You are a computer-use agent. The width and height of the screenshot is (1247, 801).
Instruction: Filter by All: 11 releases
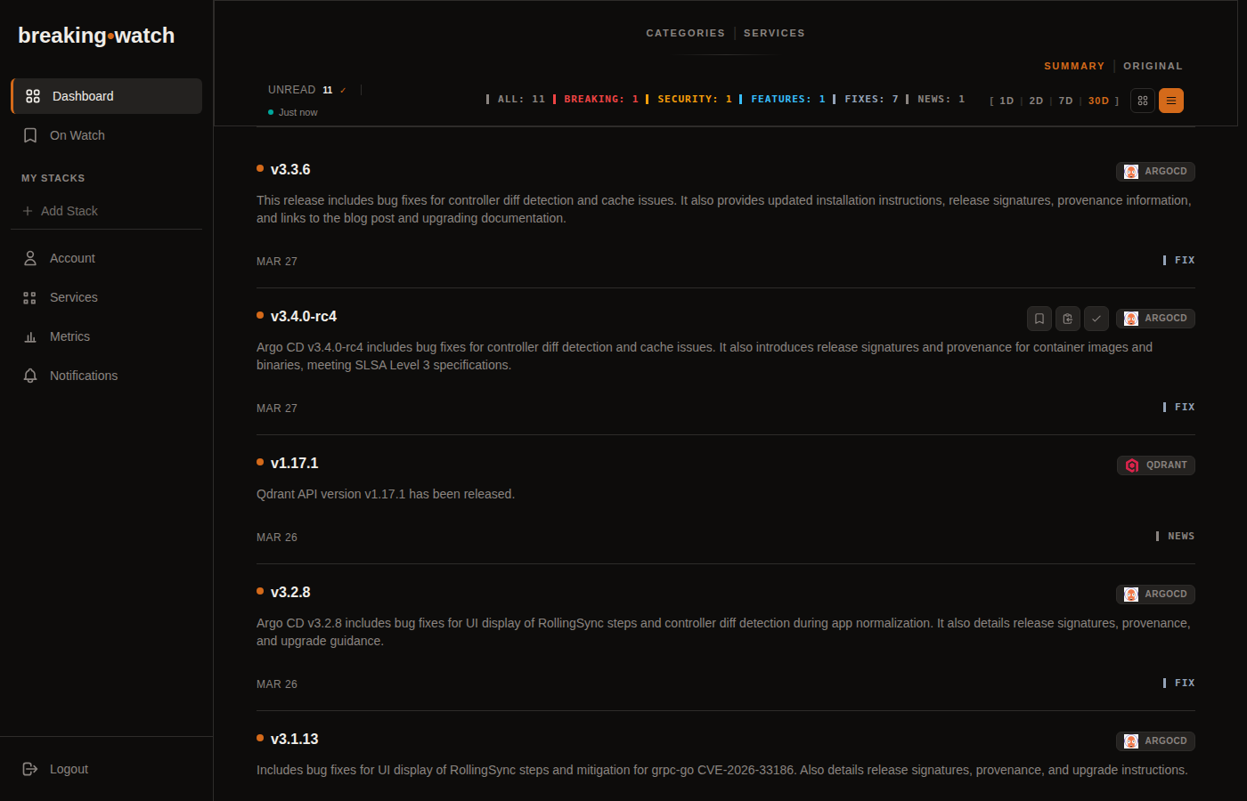coord(516,99)
